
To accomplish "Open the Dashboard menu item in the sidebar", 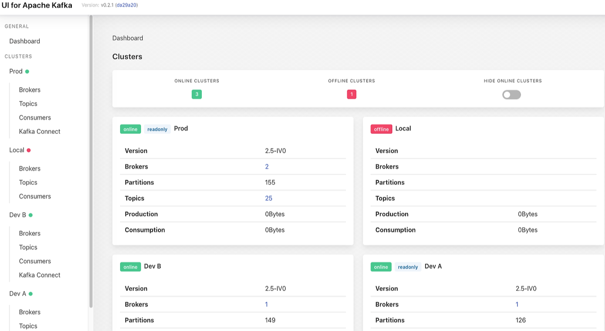I will click(25, 41).
